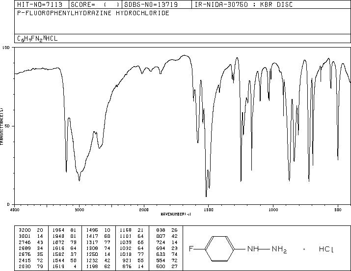This screenshot has width=351, height=271.
Task: Click the 554 wavenumber in last column
Action: point(161,261)
